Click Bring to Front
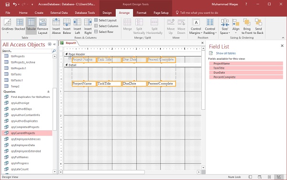Image resolution: width=287 pixels, height=180 pixels. pos(247,26)
